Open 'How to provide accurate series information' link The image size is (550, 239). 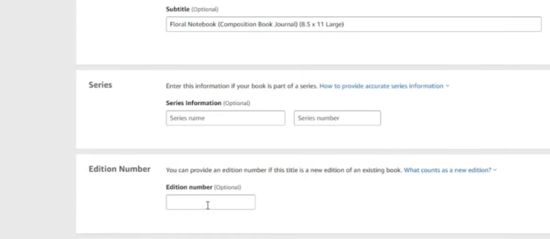tap(381, 86)
